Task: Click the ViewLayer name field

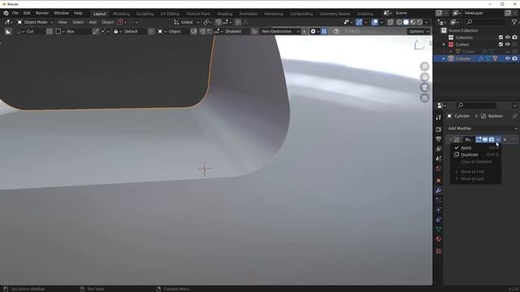Action: click(x=483, y=13)
